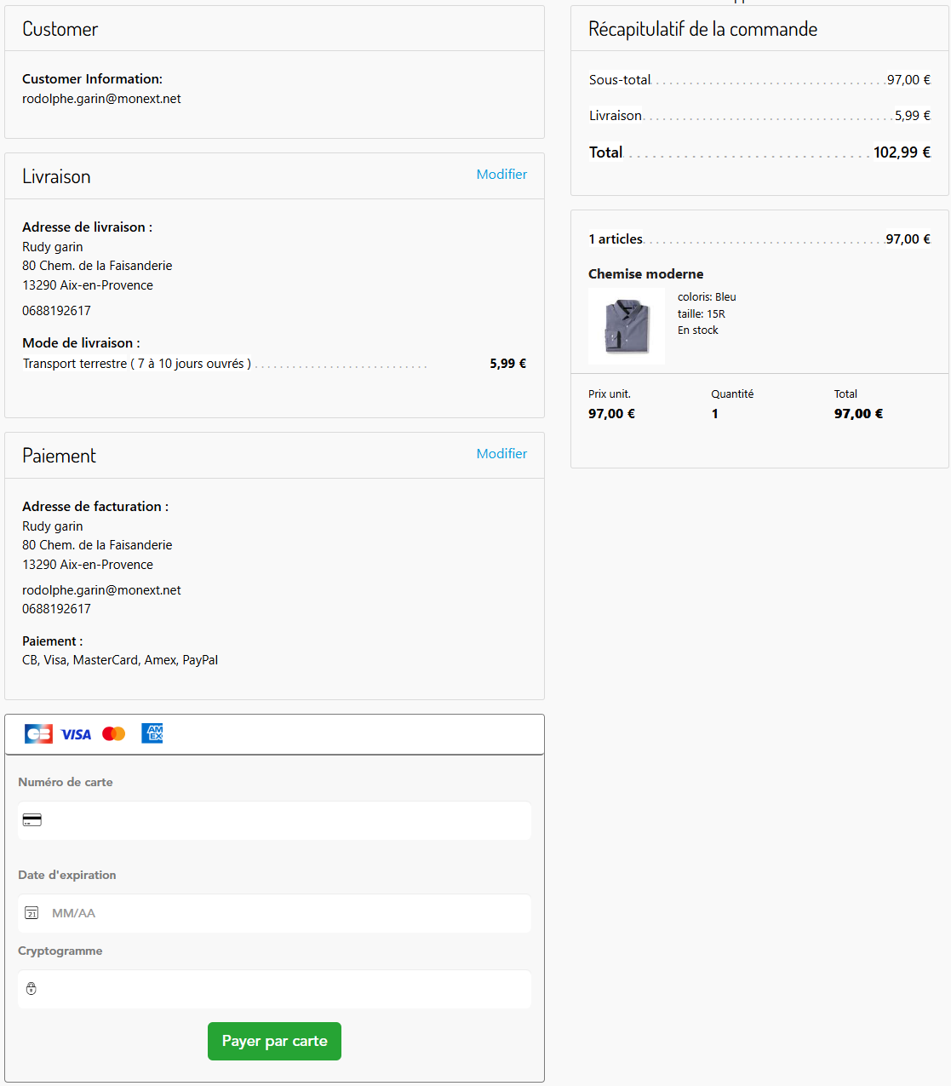The image size is (951, 1086).
Task: Select the CB card logo
Action: click(x=38, y=734)
